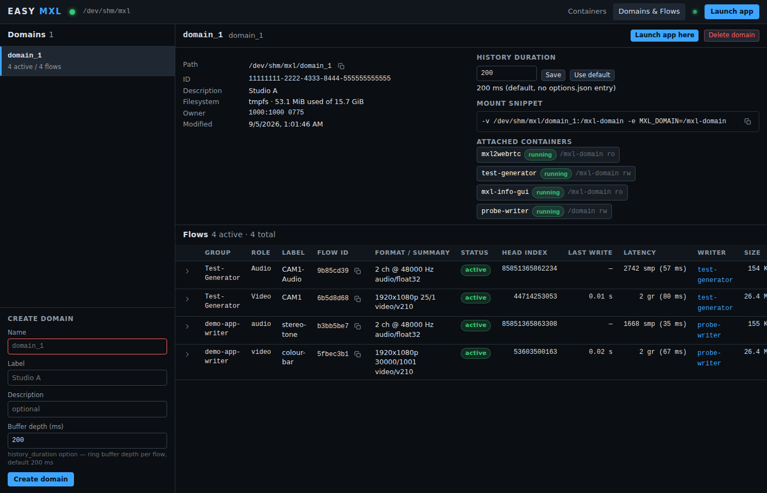The width and height of the screenshot is (767, 493).
Task: Click Launch app here button
Action: click(665, 35)
